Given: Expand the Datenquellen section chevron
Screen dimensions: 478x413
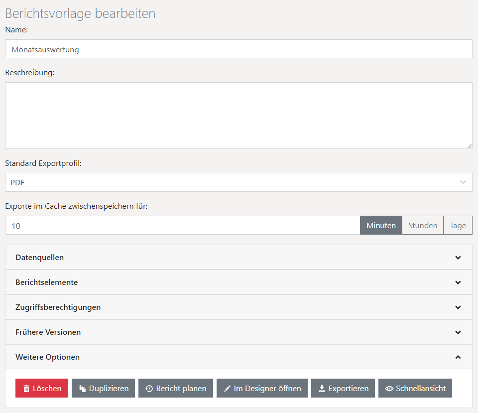Looking at the screenshot, I should [x=458, y=258].
